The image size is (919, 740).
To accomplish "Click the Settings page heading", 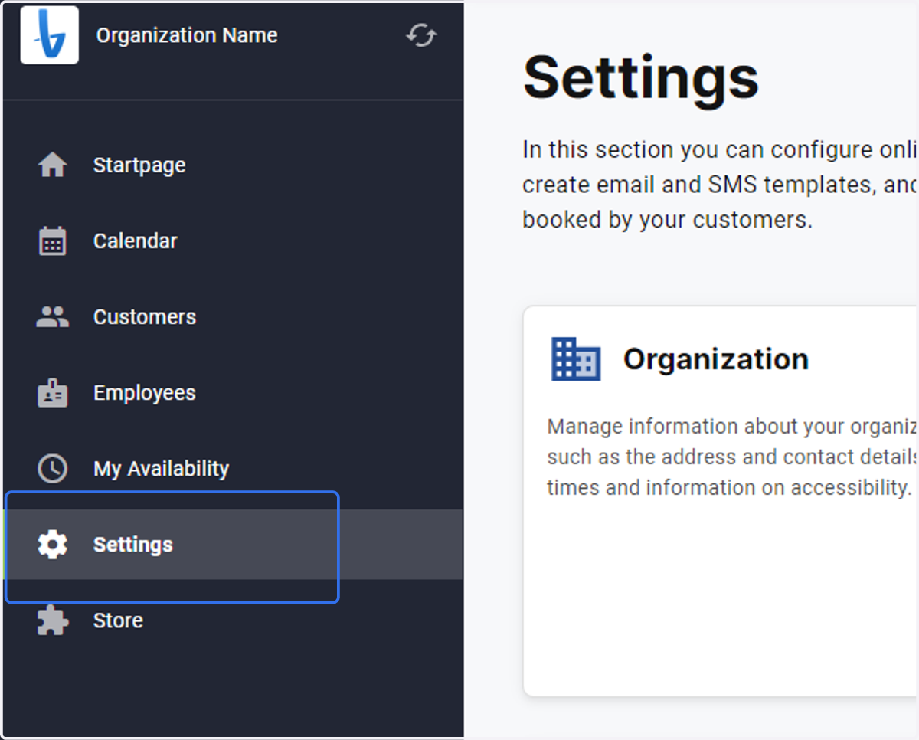I will [641, 77].
